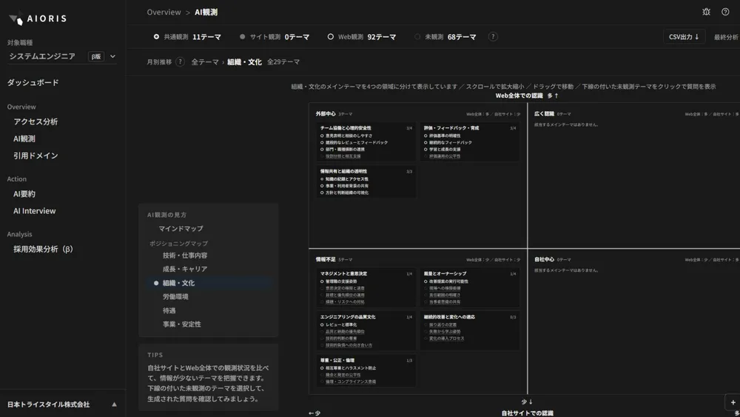Click the エンジニアリングの品質文化 card title

pos(348,317)
